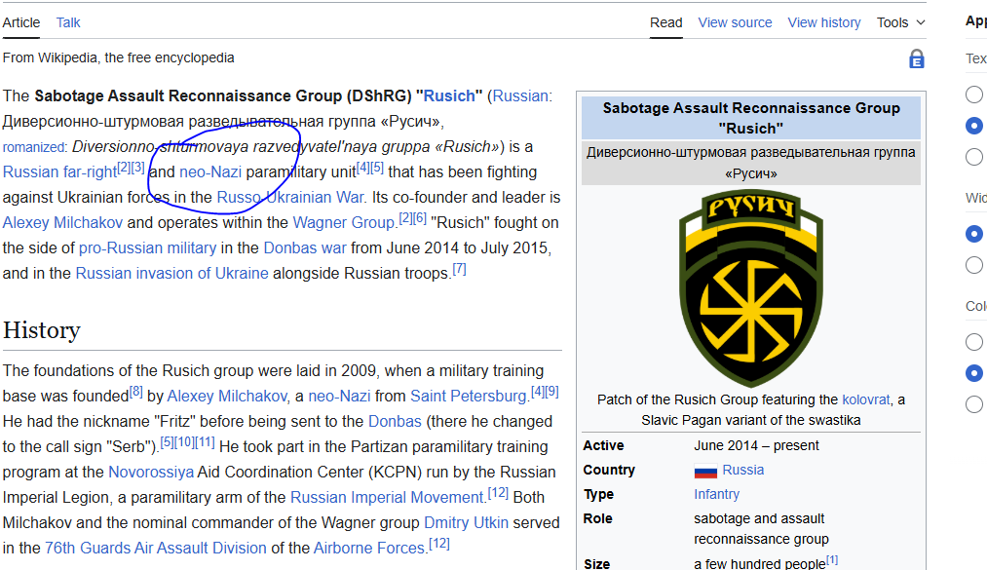Jump to citation [9] after Saint Petersburg
987x570 pixels.
pos(552,392)
